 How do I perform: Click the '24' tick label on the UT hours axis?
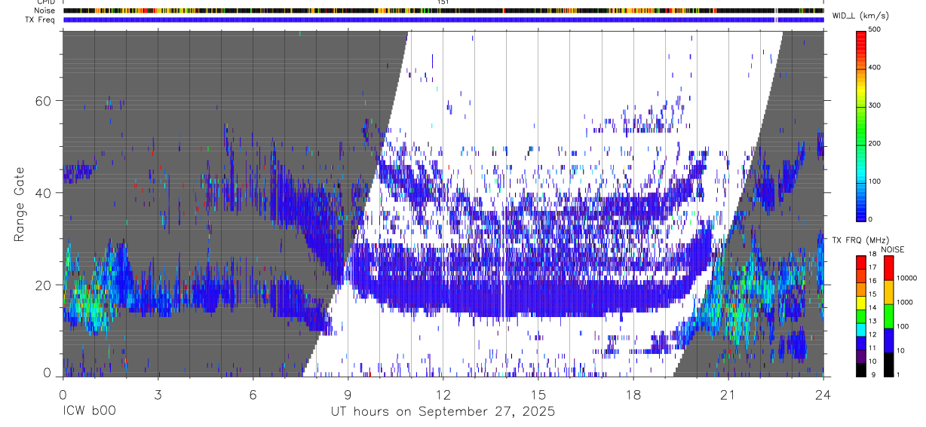823,394
